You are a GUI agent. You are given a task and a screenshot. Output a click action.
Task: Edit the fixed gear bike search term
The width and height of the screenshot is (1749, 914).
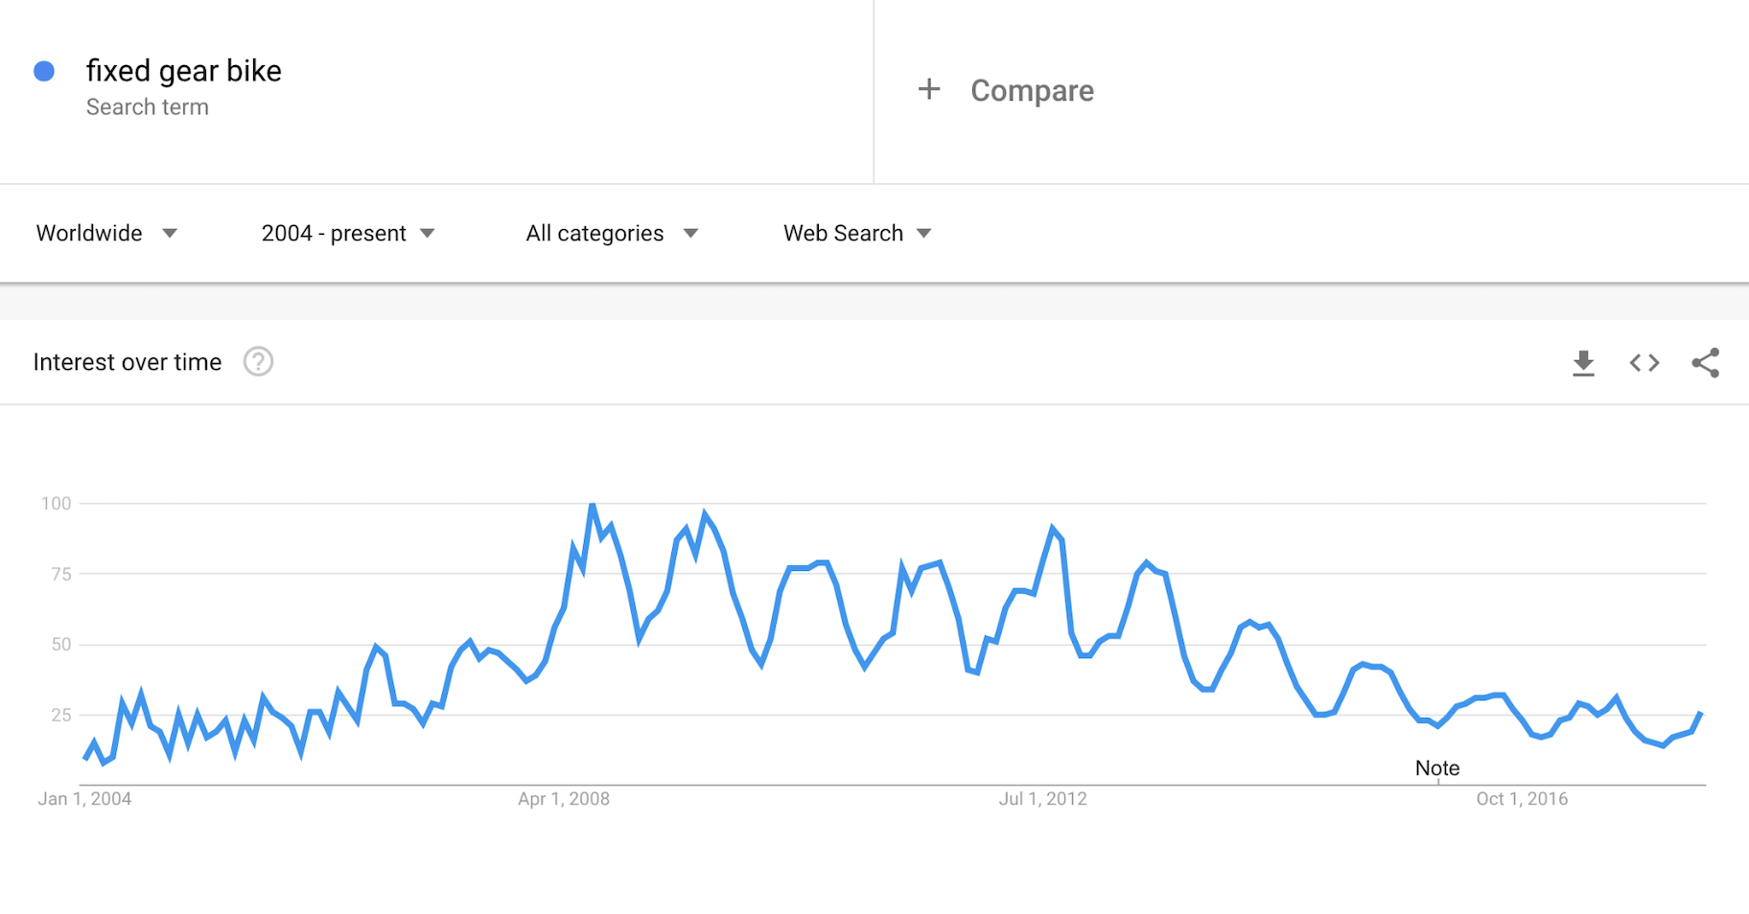pos(183,71)
